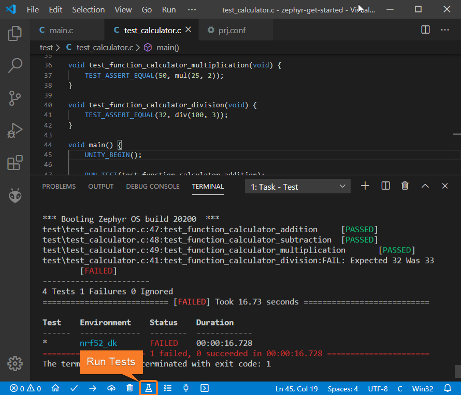This screenshot has width=461, height=395.
Task: Switch to the prj.conf editor tab
Action: click(236, 30)
